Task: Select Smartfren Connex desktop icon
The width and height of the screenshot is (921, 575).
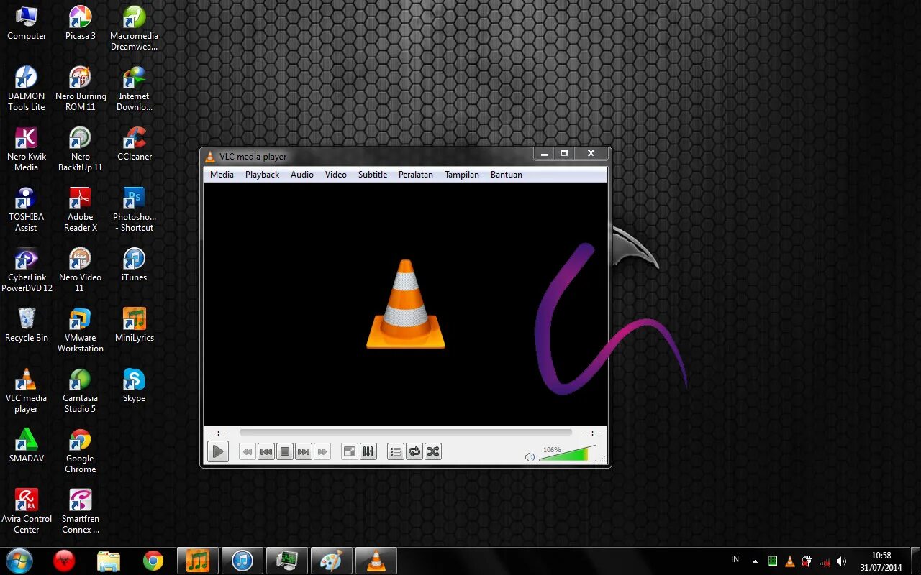Action: pyautogui.click(x=81, y=512)
